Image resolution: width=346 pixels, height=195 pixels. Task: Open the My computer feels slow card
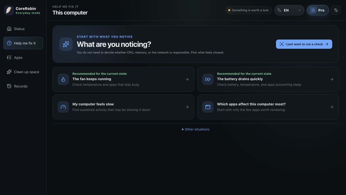tap(123, 107)
